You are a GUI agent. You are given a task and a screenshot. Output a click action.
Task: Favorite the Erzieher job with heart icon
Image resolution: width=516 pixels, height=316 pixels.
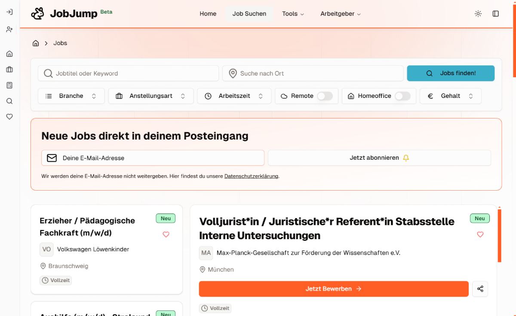pyautogui.click(x=166, y=234)
